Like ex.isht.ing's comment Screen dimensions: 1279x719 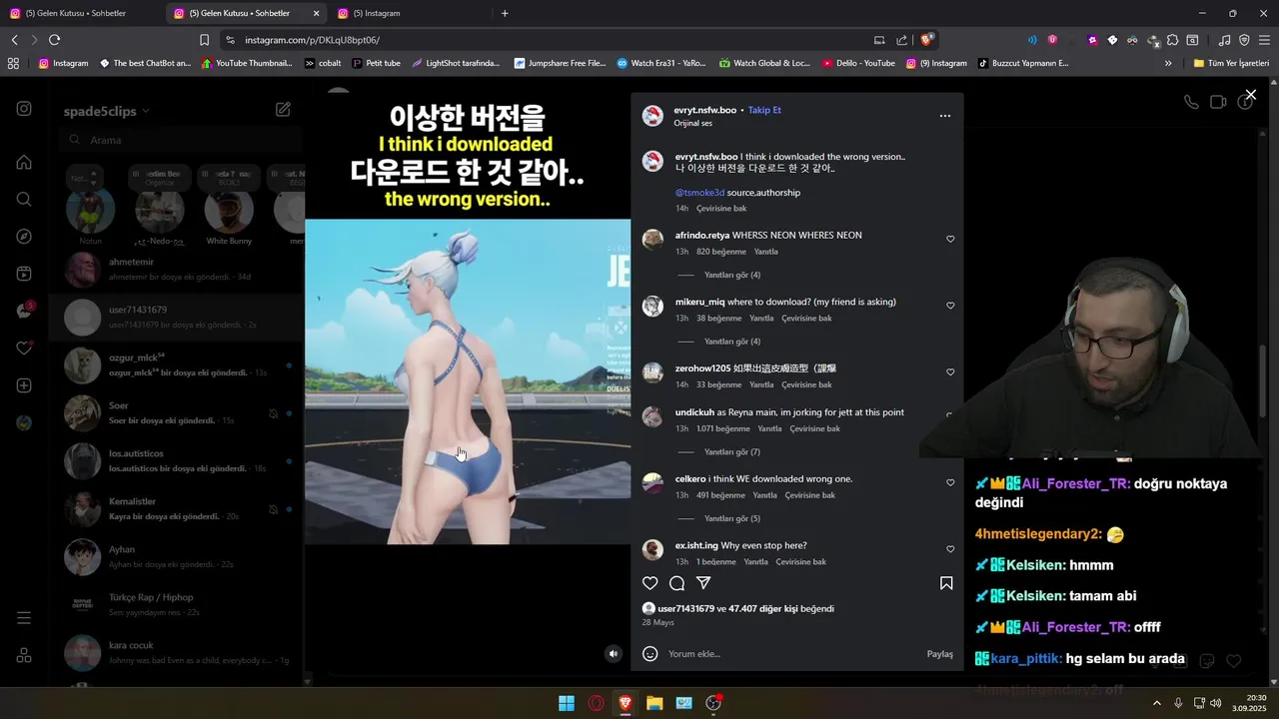pos(950,549)
